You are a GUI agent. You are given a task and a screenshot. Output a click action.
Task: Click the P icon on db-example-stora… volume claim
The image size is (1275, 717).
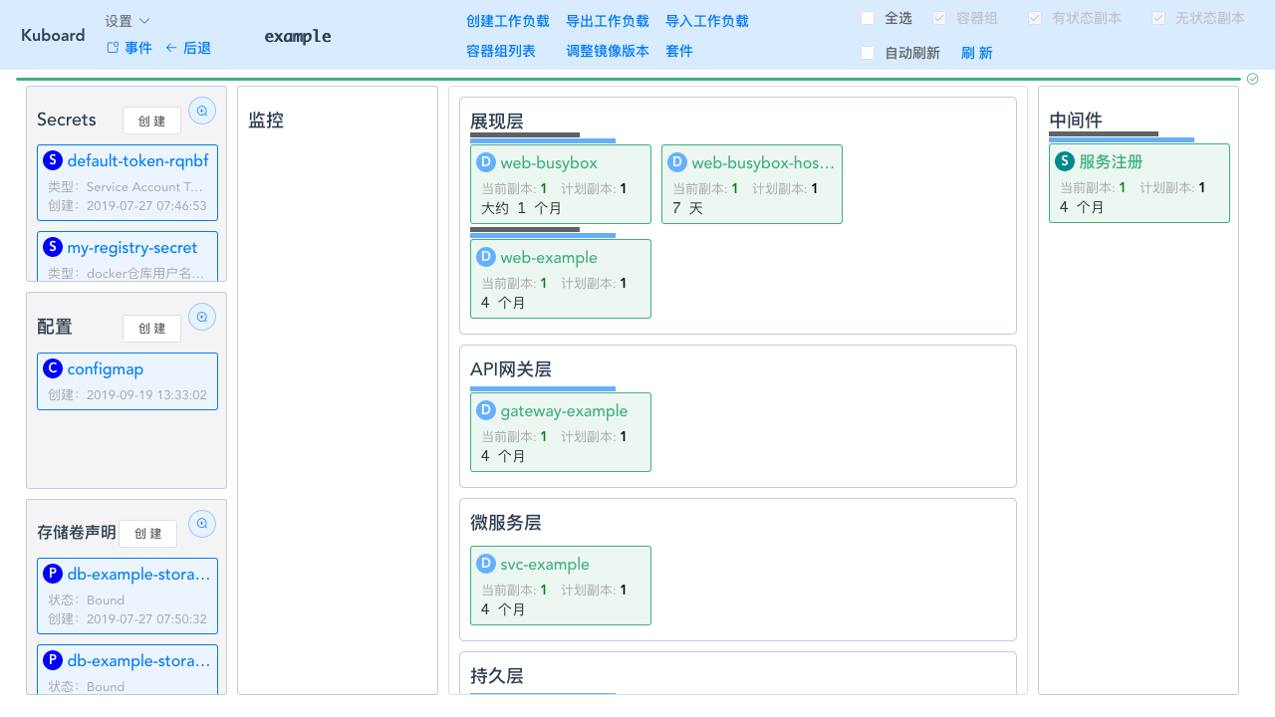[x=53, y=573]
